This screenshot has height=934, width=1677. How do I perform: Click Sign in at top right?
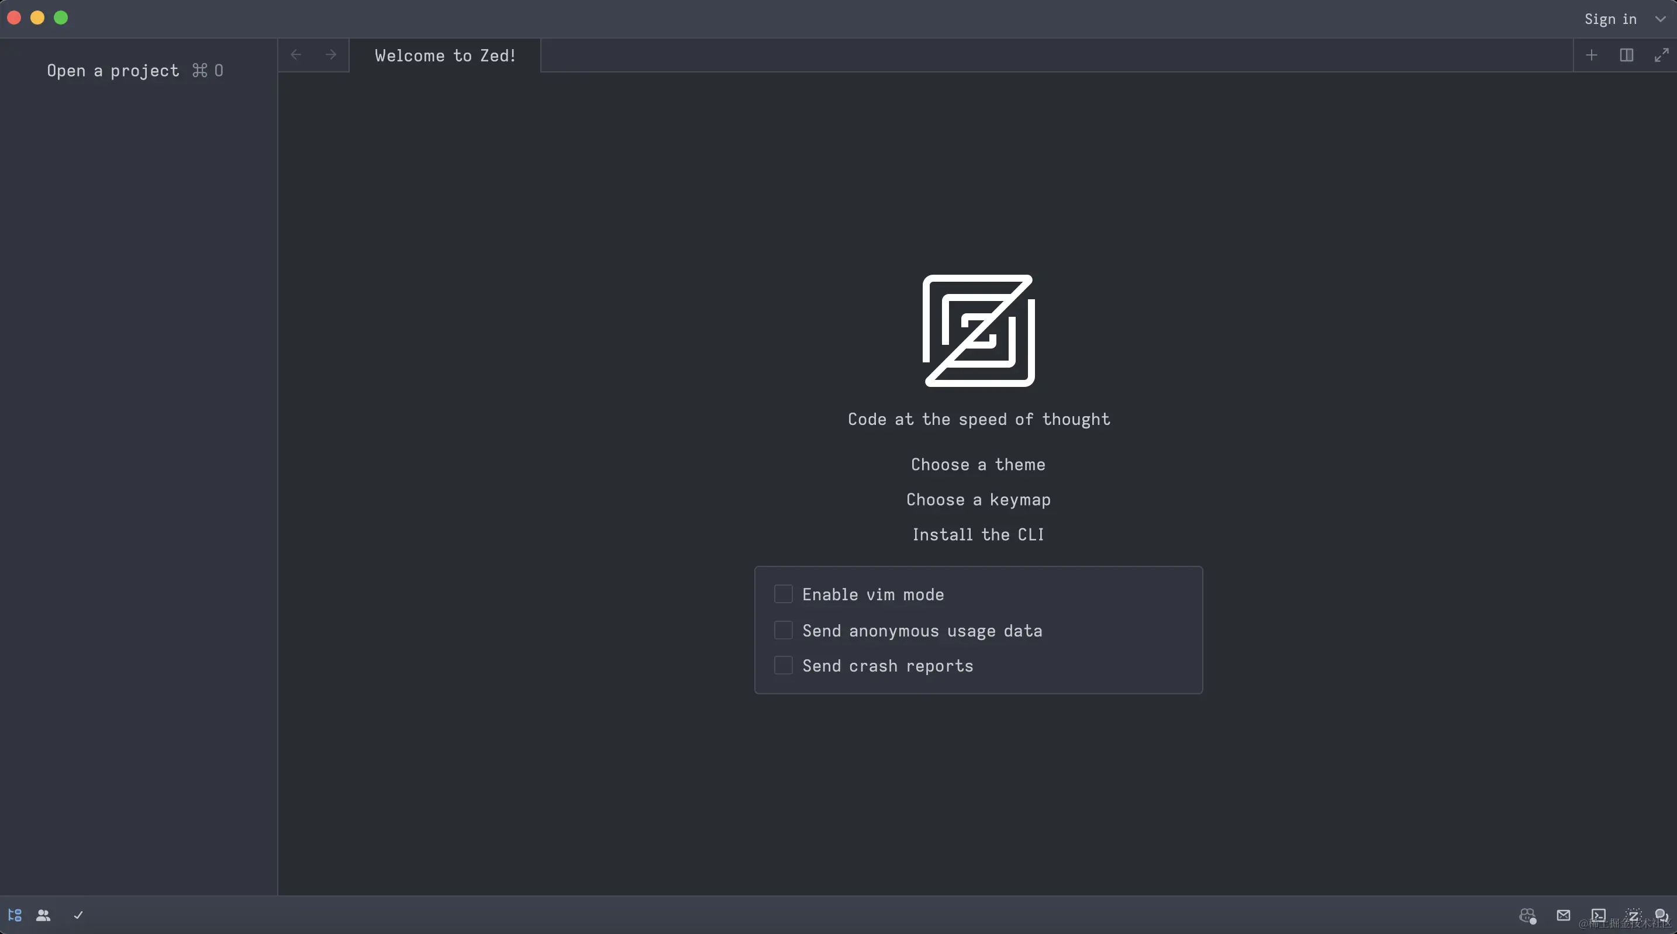click(x=1610, y=19)
